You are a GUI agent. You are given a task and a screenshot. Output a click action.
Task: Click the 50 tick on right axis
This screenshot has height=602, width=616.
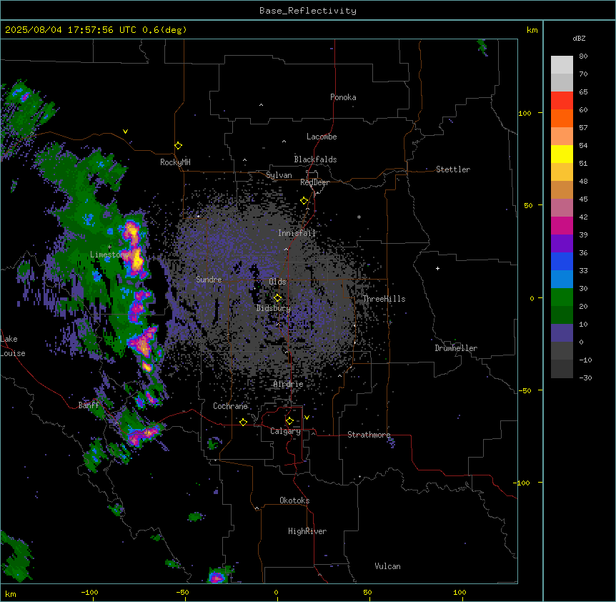[528, 205]
